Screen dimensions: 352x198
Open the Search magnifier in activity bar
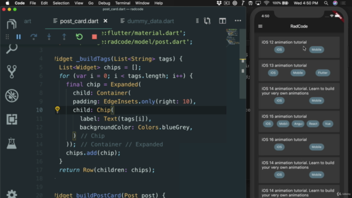[x=12, y=48]
